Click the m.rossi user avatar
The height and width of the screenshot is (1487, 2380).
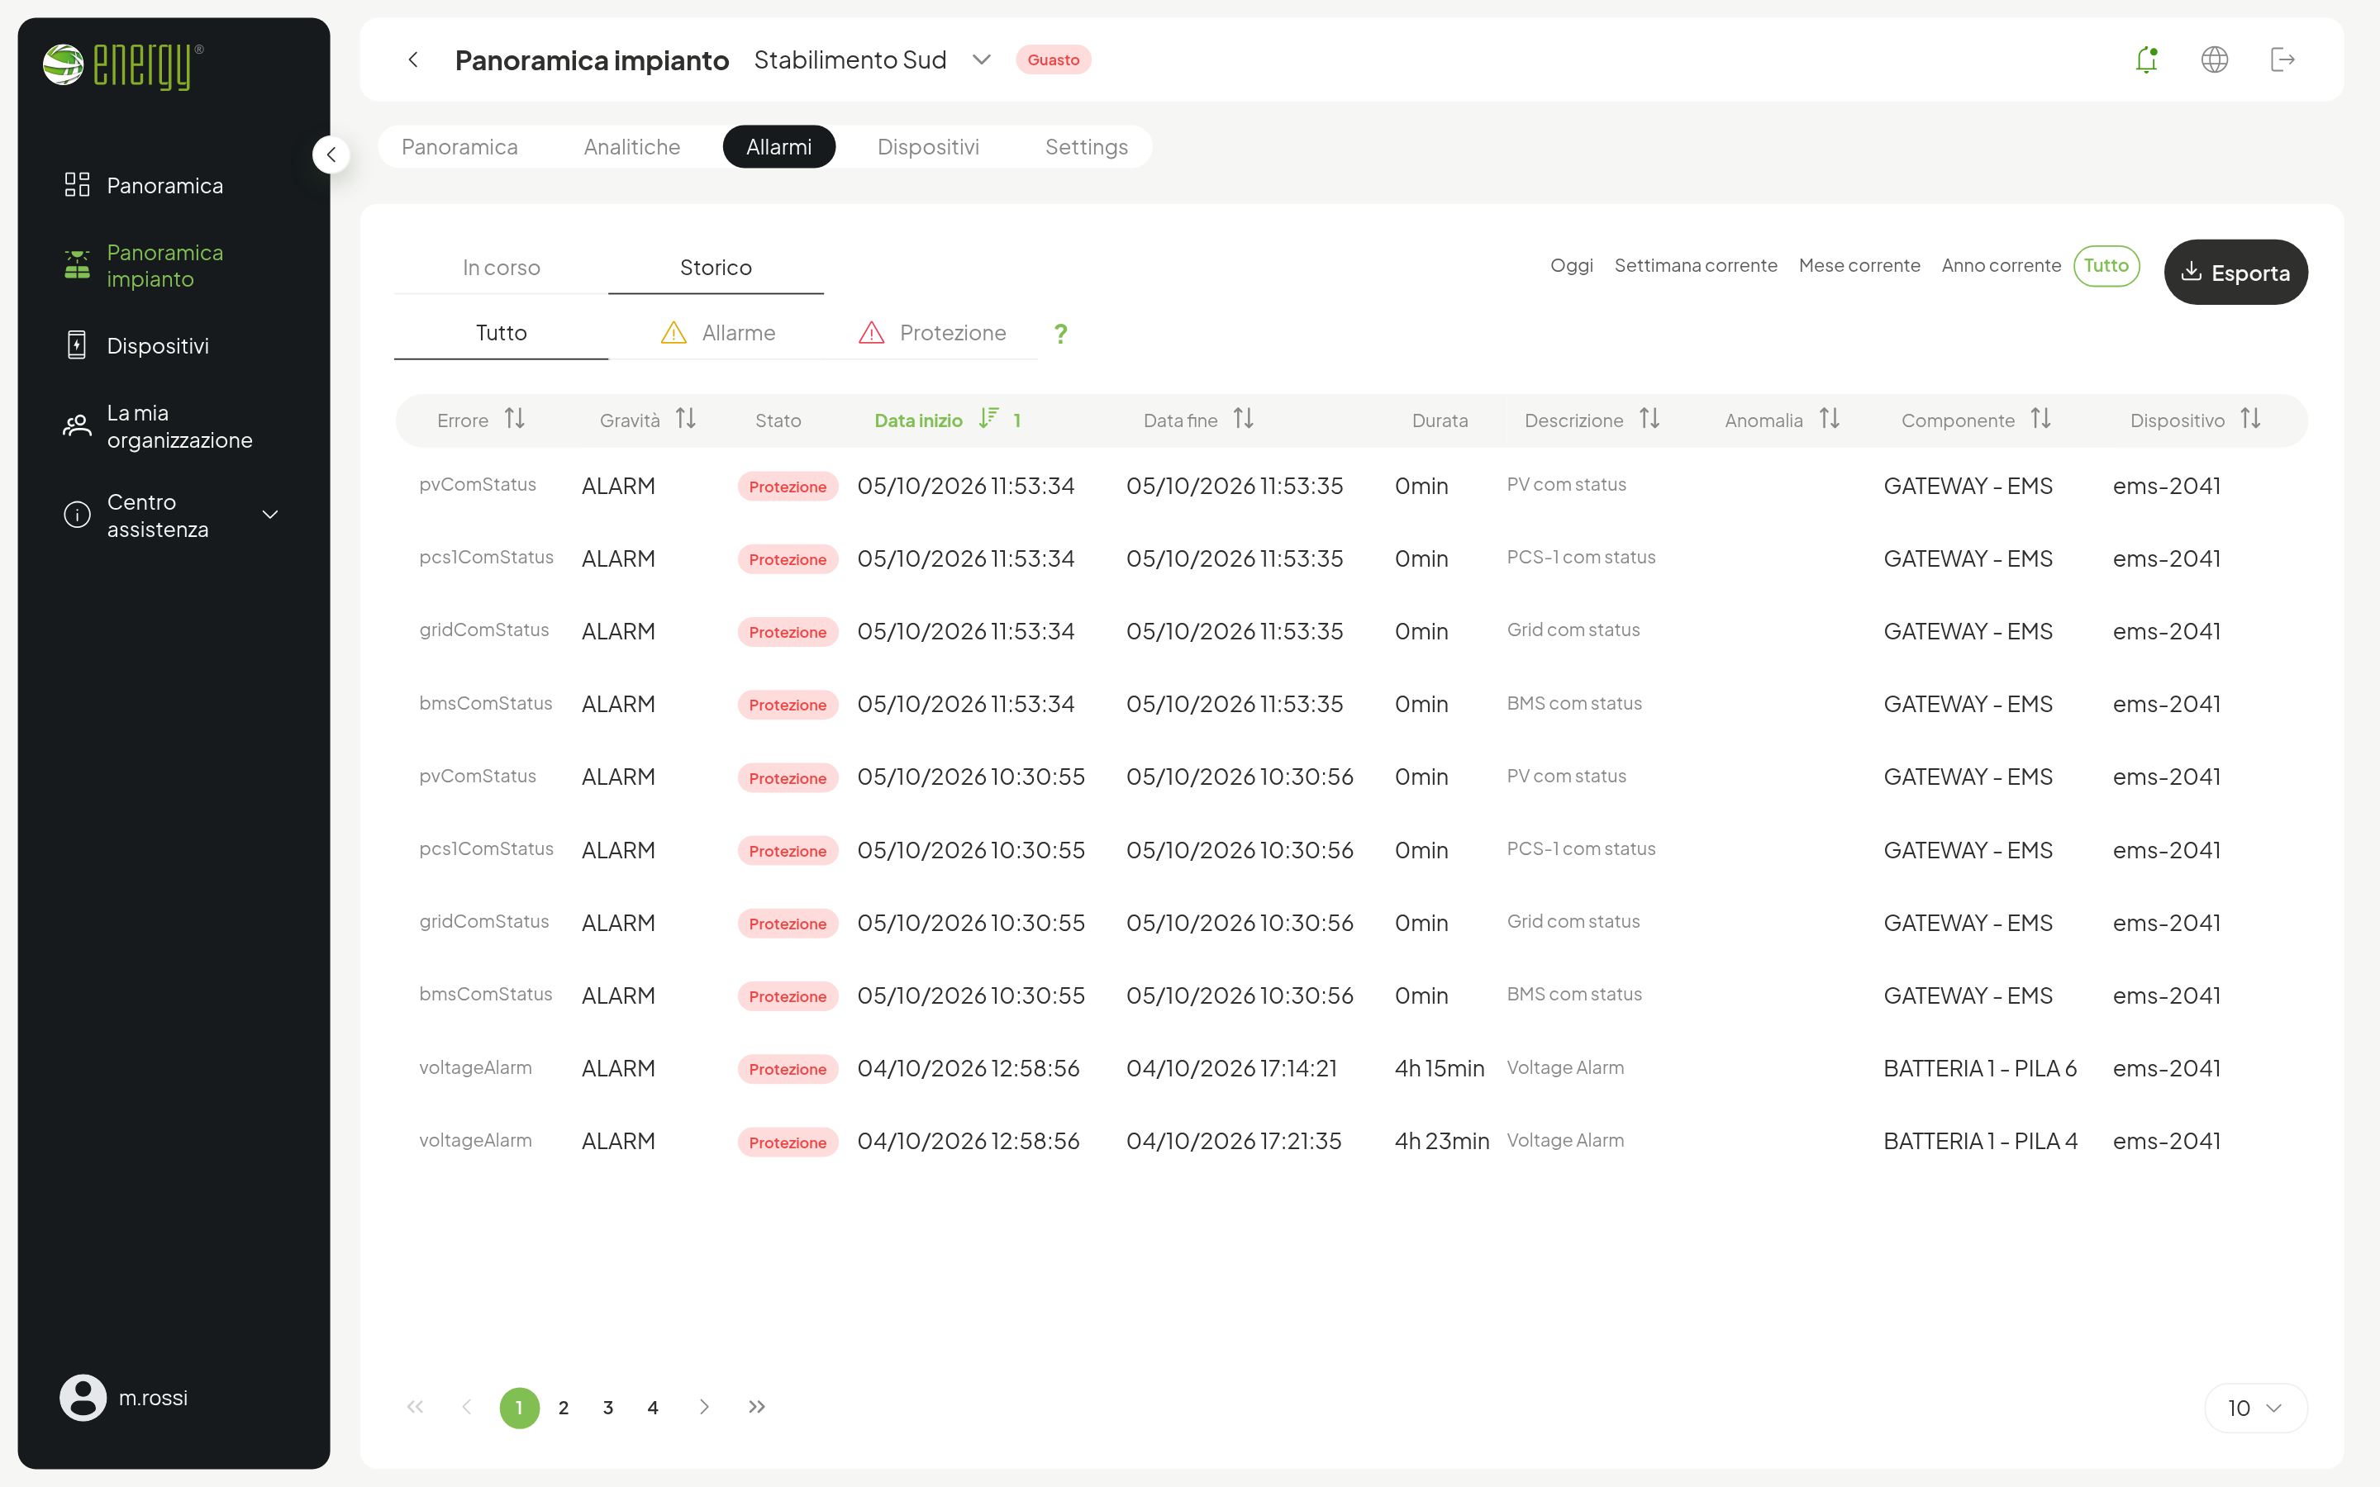83,1398
